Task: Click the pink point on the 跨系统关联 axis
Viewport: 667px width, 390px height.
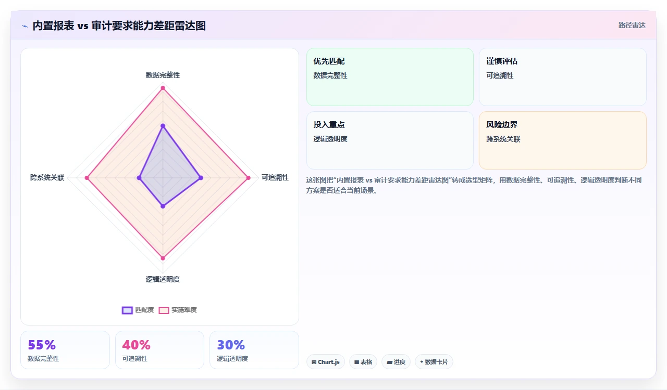Action: coord(87,178)
